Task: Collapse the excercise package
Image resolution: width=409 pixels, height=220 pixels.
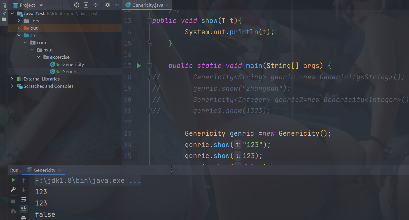Action: 38,57
